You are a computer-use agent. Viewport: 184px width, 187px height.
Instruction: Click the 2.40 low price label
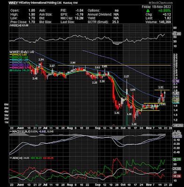click(x=35, y=79)
